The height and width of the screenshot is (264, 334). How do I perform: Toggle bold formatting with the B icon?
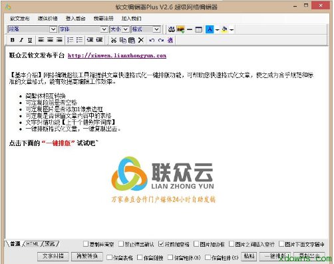[x=13, y=40]
